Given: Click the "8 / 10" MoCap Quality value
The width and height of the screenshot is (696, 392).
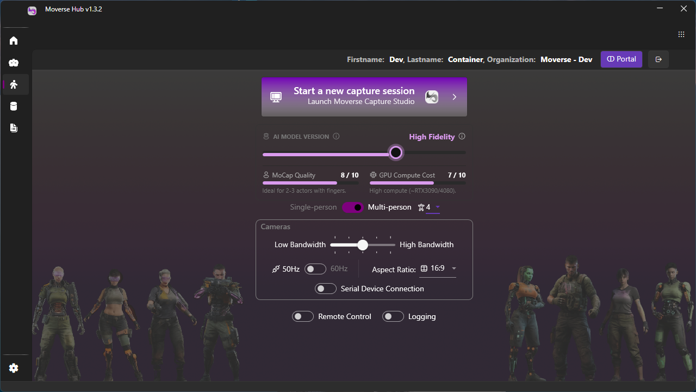Looking at the screenshot, I should (x=350, y=175).
